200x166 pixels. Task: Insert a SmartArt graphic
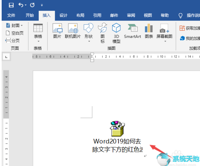(x=132, y=31)
